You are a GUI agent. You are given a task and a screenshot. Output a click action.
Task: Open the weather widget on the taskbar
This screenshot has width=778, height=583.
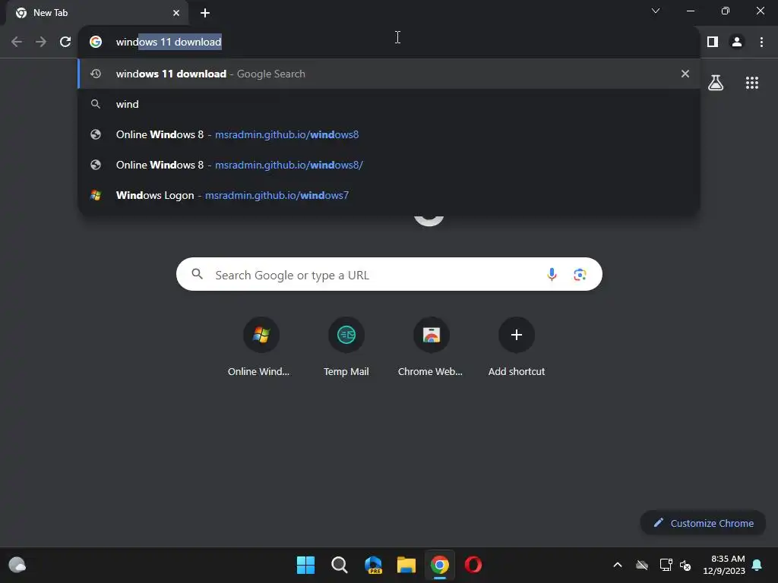[x=17, y=565]
